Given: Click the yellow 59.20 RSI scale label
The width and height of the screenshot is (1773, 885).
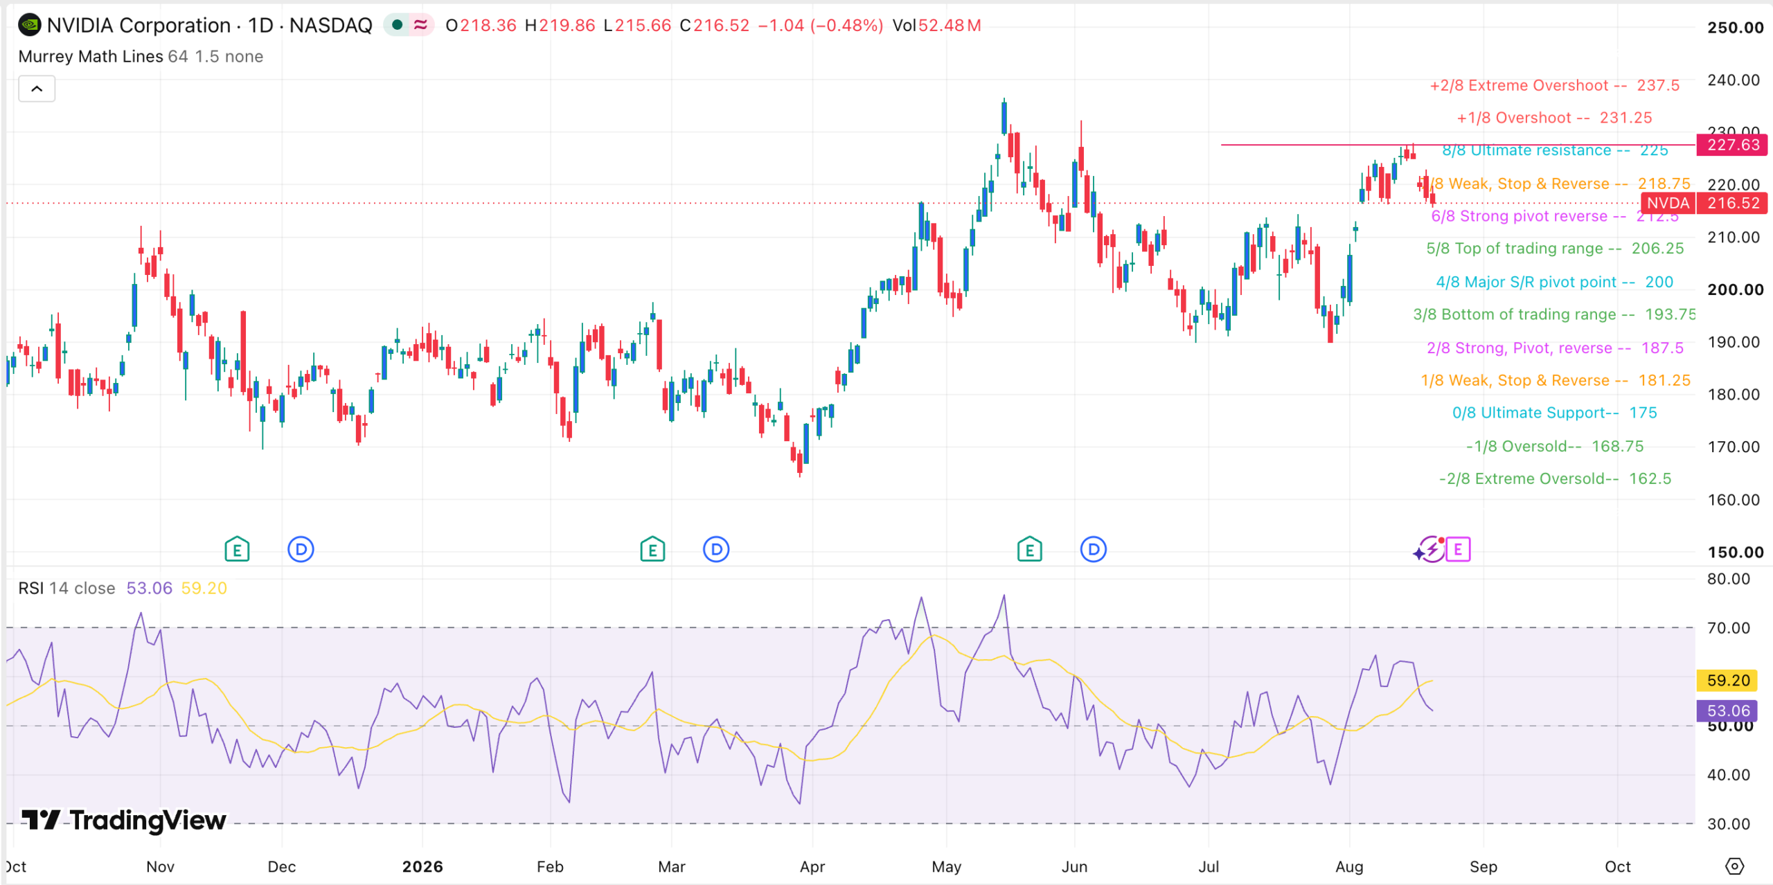Looking at the screenshot, I should [x=1728, y=681].
